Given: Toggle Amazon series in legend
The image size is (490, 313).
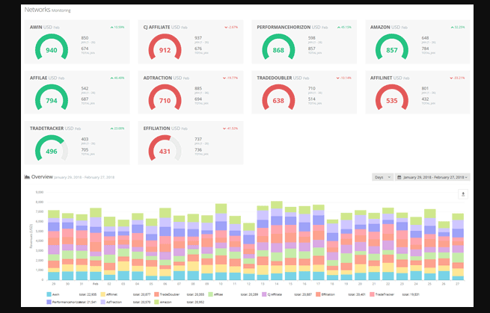Looking at the screenshot, I should [156, 302].
